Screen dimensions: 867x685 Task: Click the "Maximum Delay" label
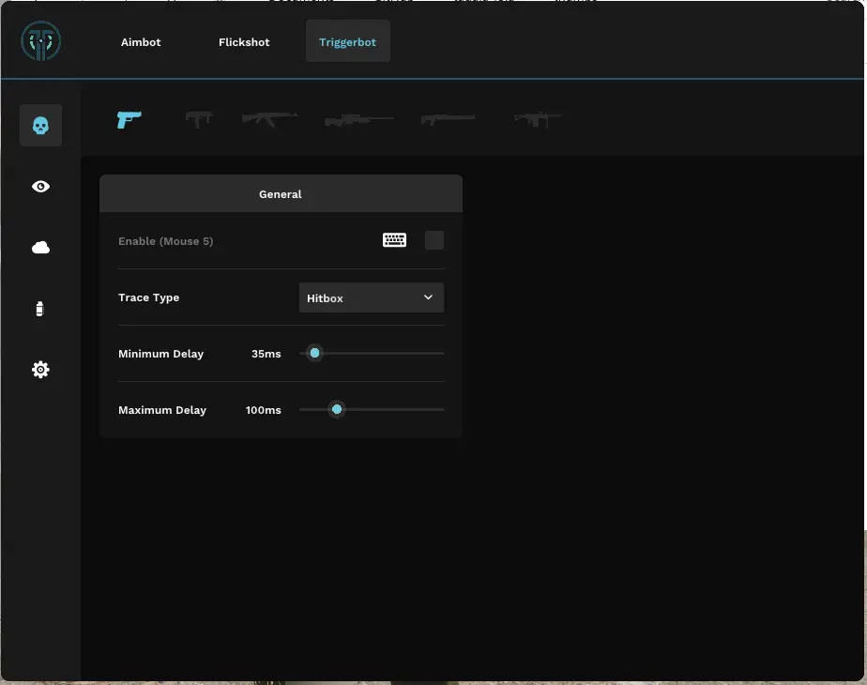tap(162, 410)
